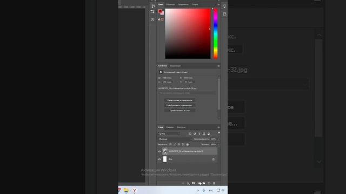346x194 pixels.
Task: Click Редактировать содержимое button
Action: (x=179, y=100)
